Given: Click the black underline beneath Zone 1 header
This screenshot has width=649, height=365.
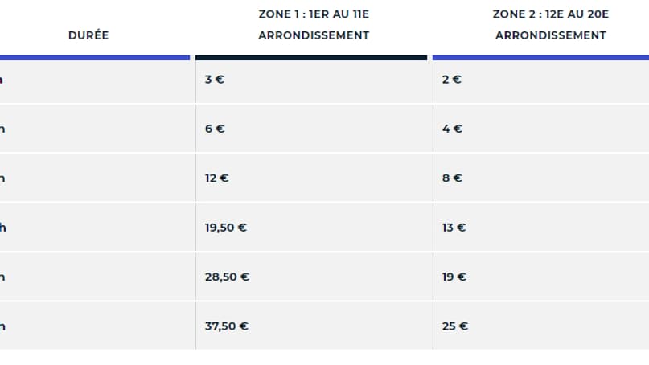Looking at the screenshot, I should (311, 58).
